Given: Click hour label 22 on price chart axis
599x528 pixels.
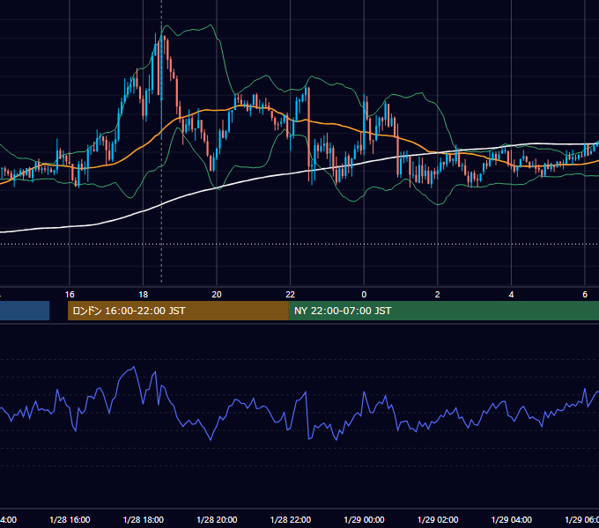Looking at the screenshot, I should 291,295.
